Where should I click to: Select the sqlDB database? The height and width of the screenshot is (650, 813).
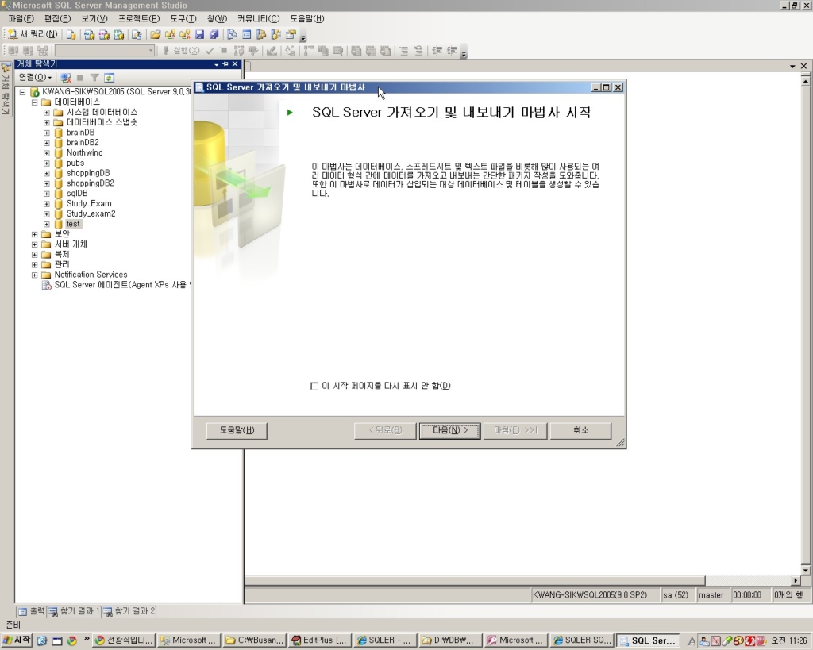pyautogui.click(x=77, y=194)
